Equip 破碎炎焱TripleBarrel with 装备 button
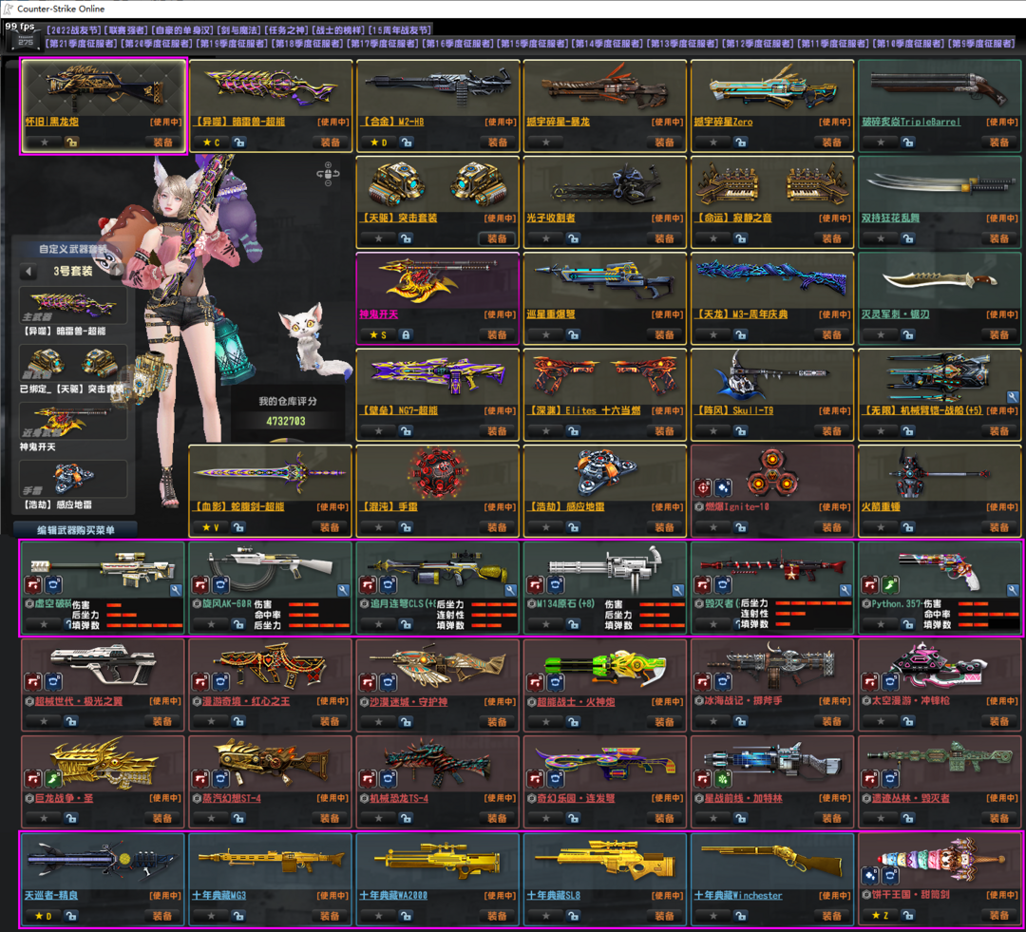Screen dimensions: 1026x932 pyautogui.click(x=999, y=142)
